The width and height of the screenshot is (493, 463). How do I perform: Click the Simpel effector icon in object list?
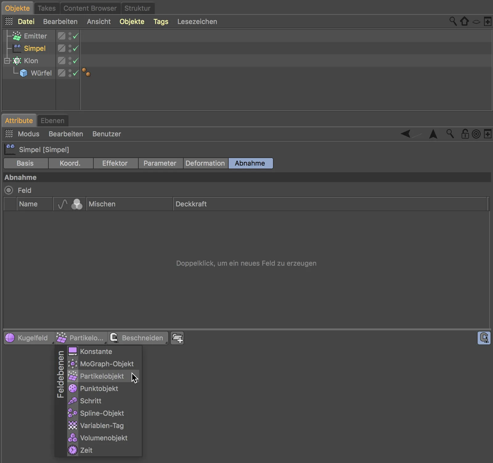coord(17,48)
